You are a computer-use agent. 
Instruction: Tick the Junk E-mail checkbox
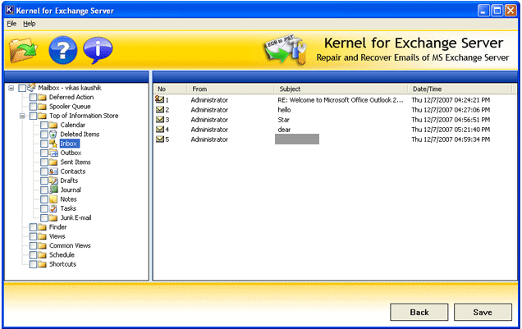[44, 218]
